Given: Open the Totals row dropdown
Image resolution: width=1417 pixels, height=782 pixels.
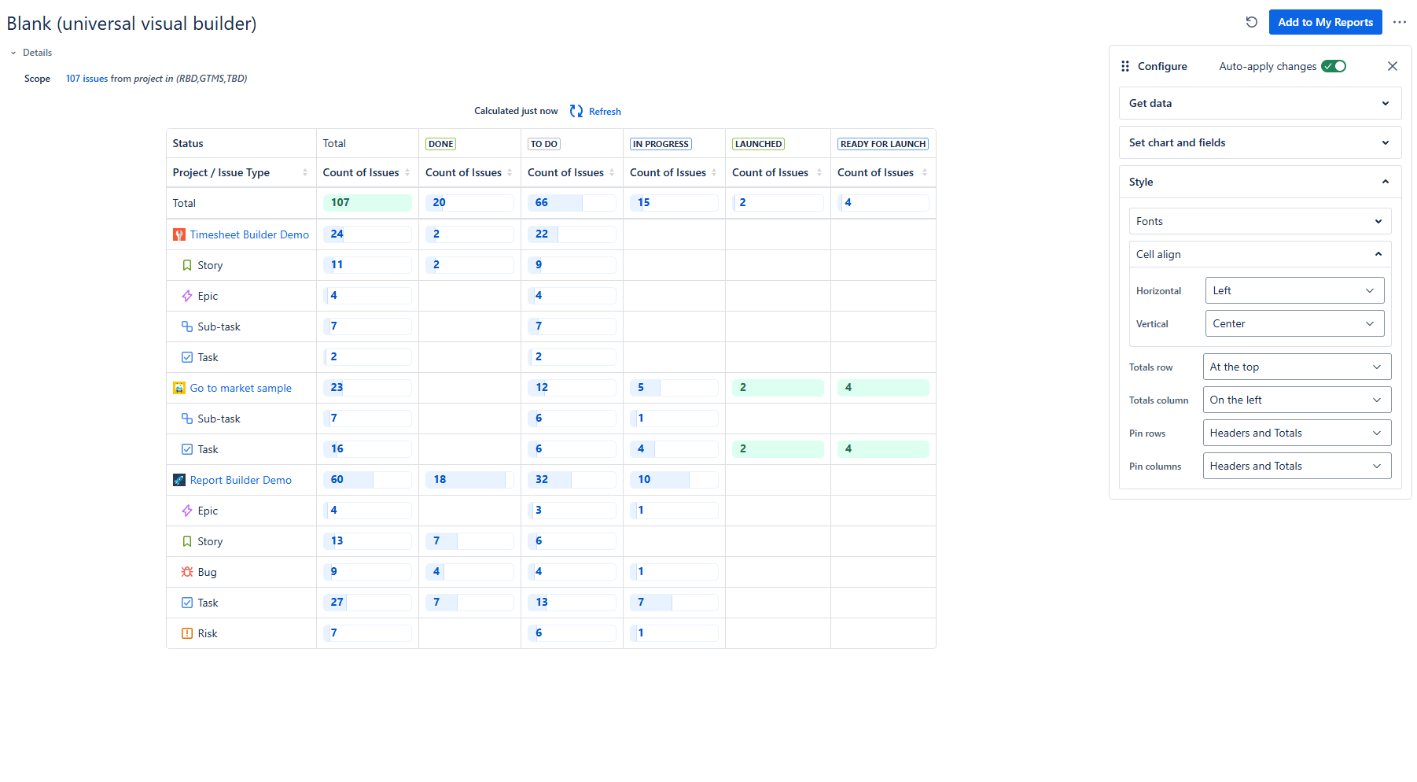Looking at the screenshot, I should coord(1297,367).
